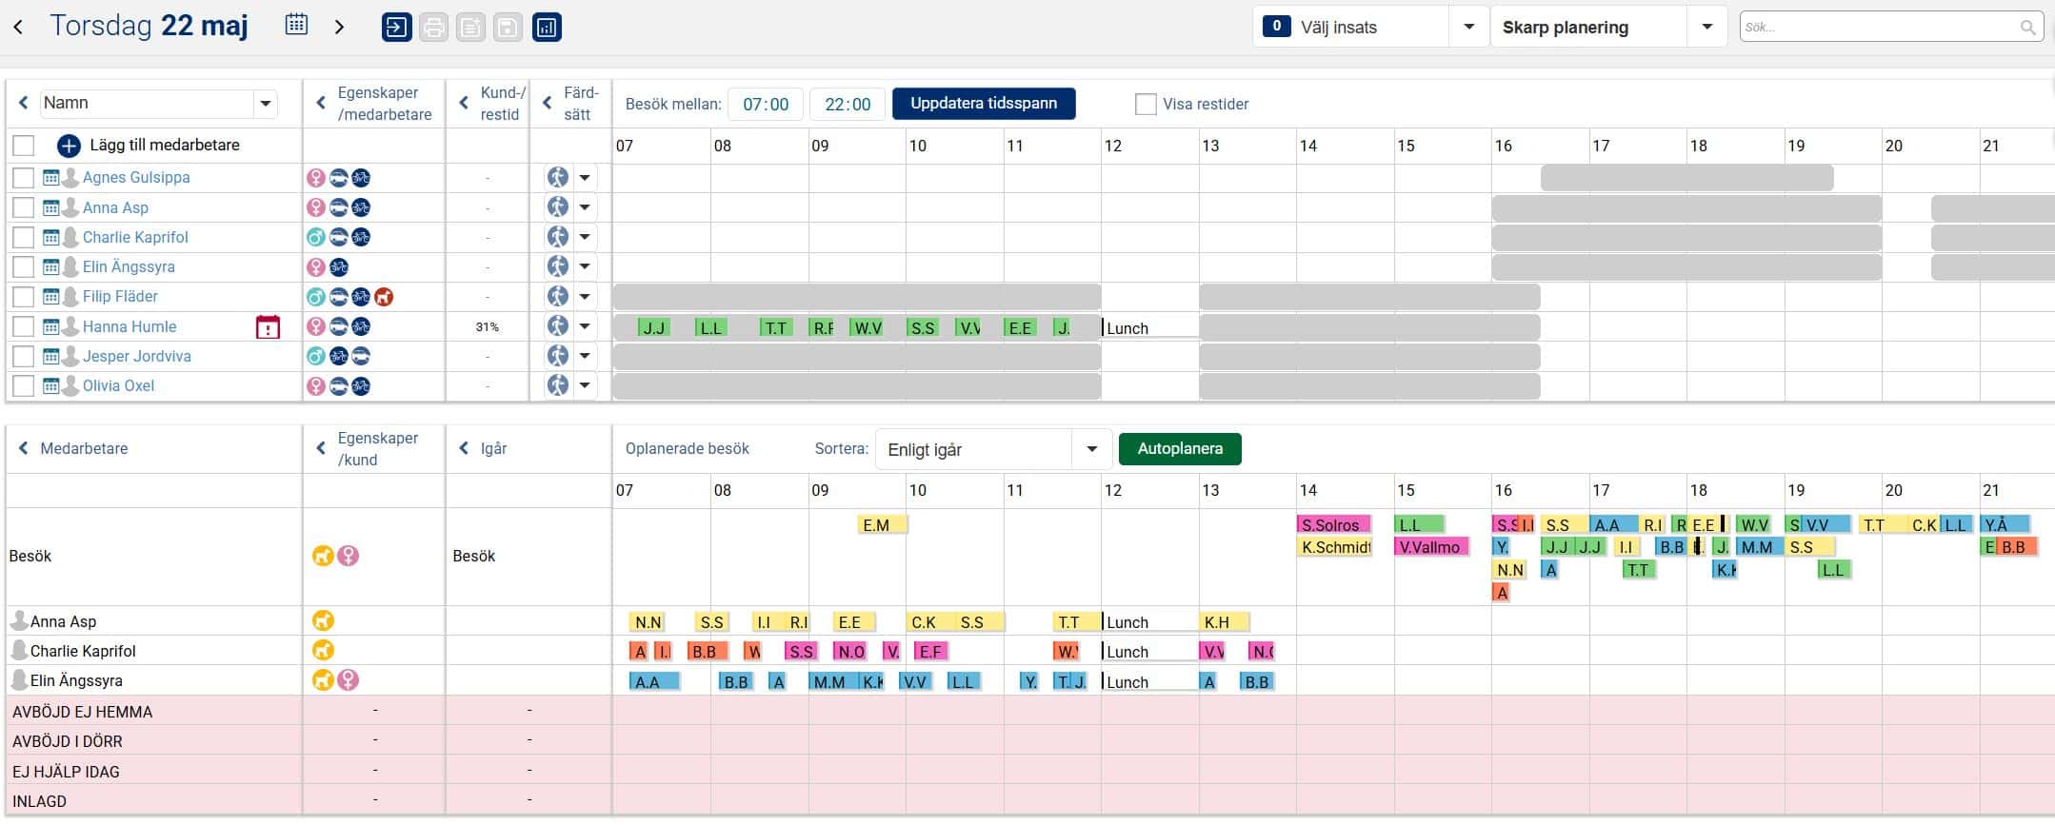Open Hanna Humle's red calendar warning
This screenshot has width=2055, height=825.
click(268, 327)
